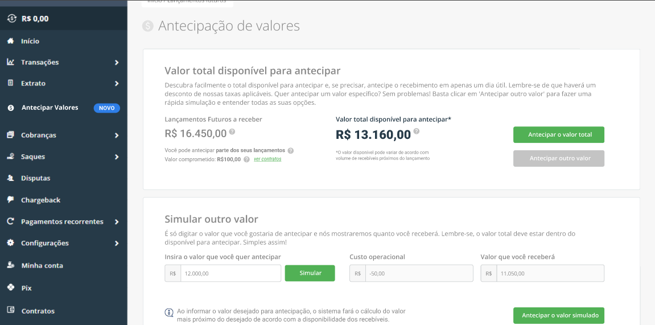The width and height of the screenshot is (655, 325).
Task: Expand Pagamentos recorrentes submenu
Action: coord(117,222)
